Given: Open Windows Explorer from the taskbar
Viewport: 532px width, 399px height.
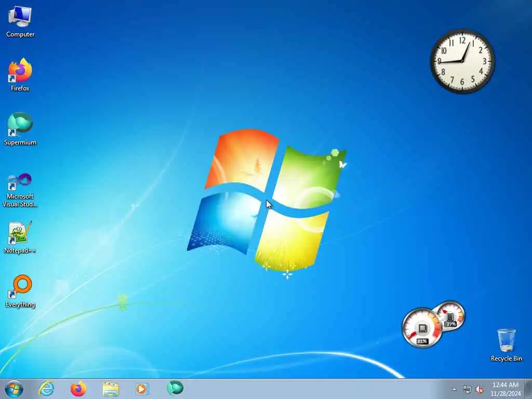Looking at the screenshot, I should [x=111, y=389].
